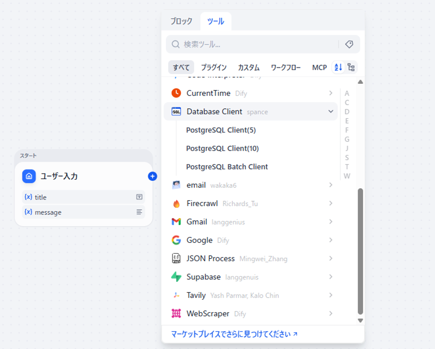Click the home icon on start node
This screenshot has width=435, height=349.
pos(29,176)
